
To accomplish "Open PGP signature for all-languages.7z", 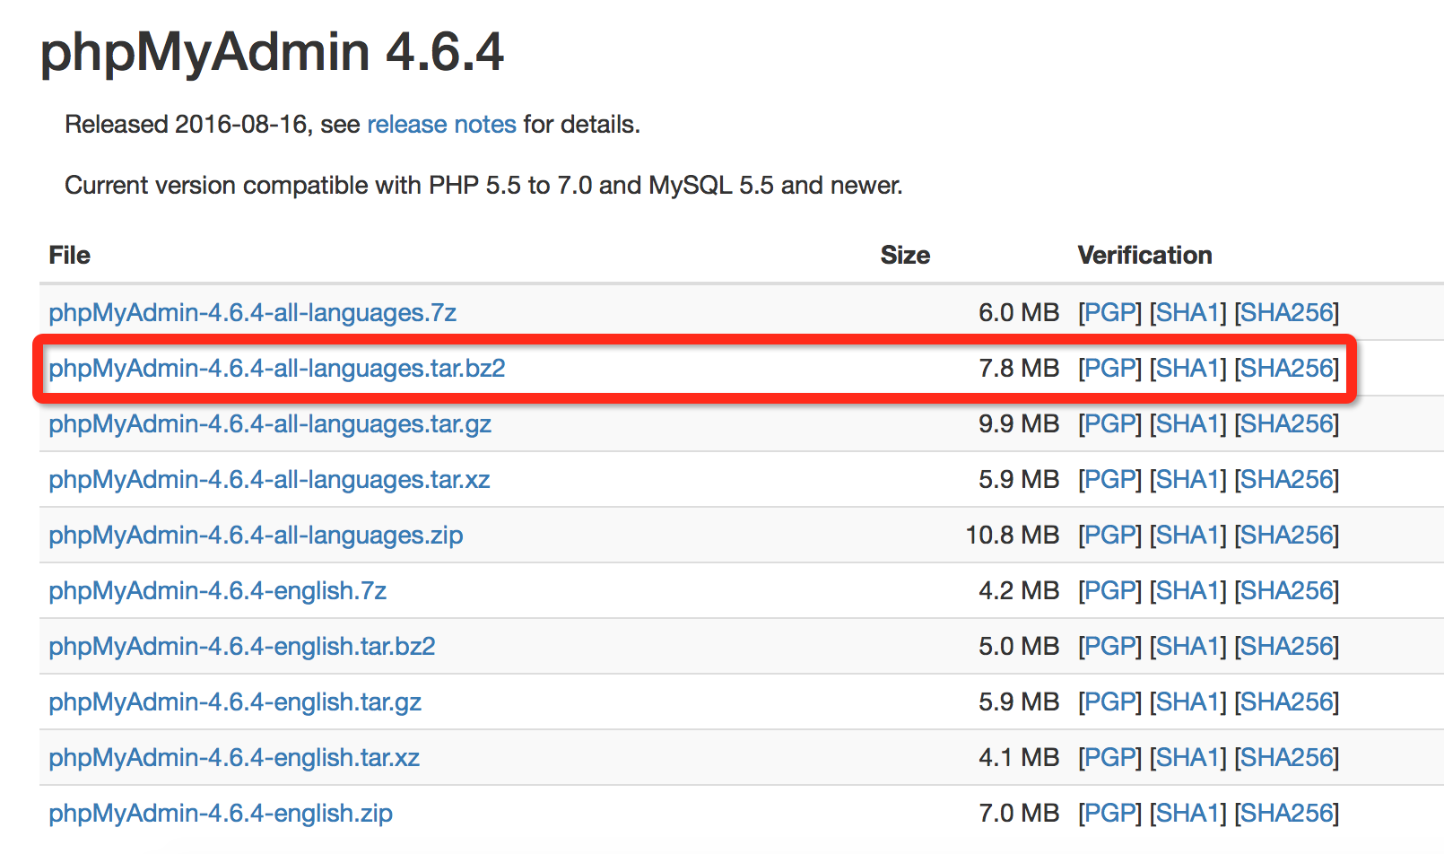I will (x=1109, y=312).
